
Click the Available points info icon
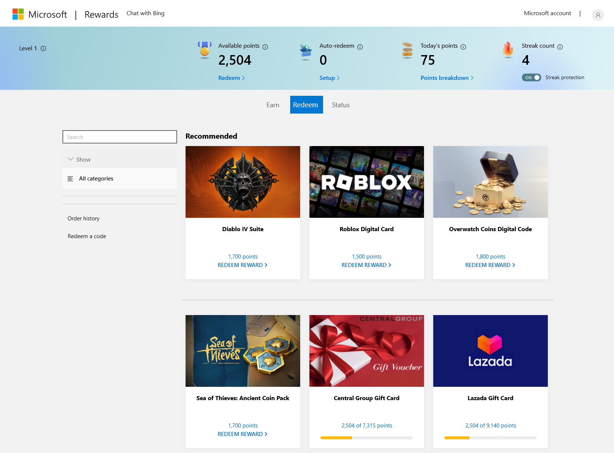[265, 47]
